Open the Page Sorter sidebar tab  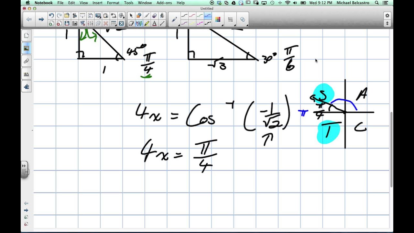(x=27, y=36)
